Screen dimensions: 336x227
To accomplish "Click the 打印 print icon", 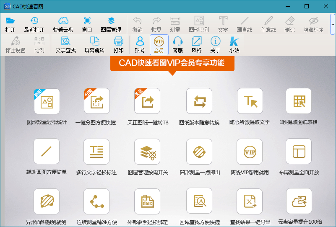I will pyautogui.click(x=119, y=45).
